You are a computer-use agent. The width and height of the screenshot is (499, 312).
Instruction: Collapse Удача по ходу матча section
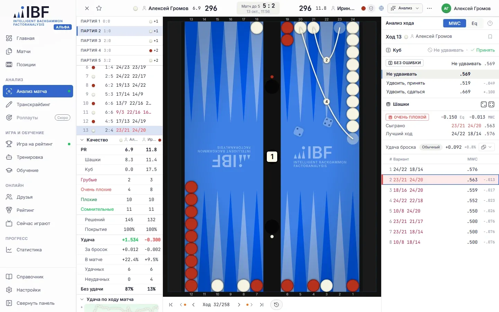point(82,300)
